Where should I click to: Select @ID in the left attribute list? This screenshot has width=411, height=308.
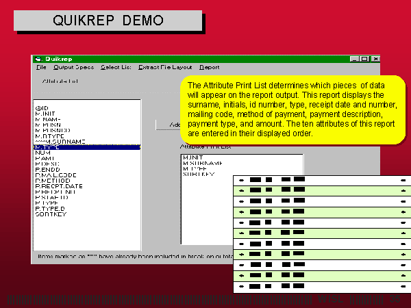point(42,107)
